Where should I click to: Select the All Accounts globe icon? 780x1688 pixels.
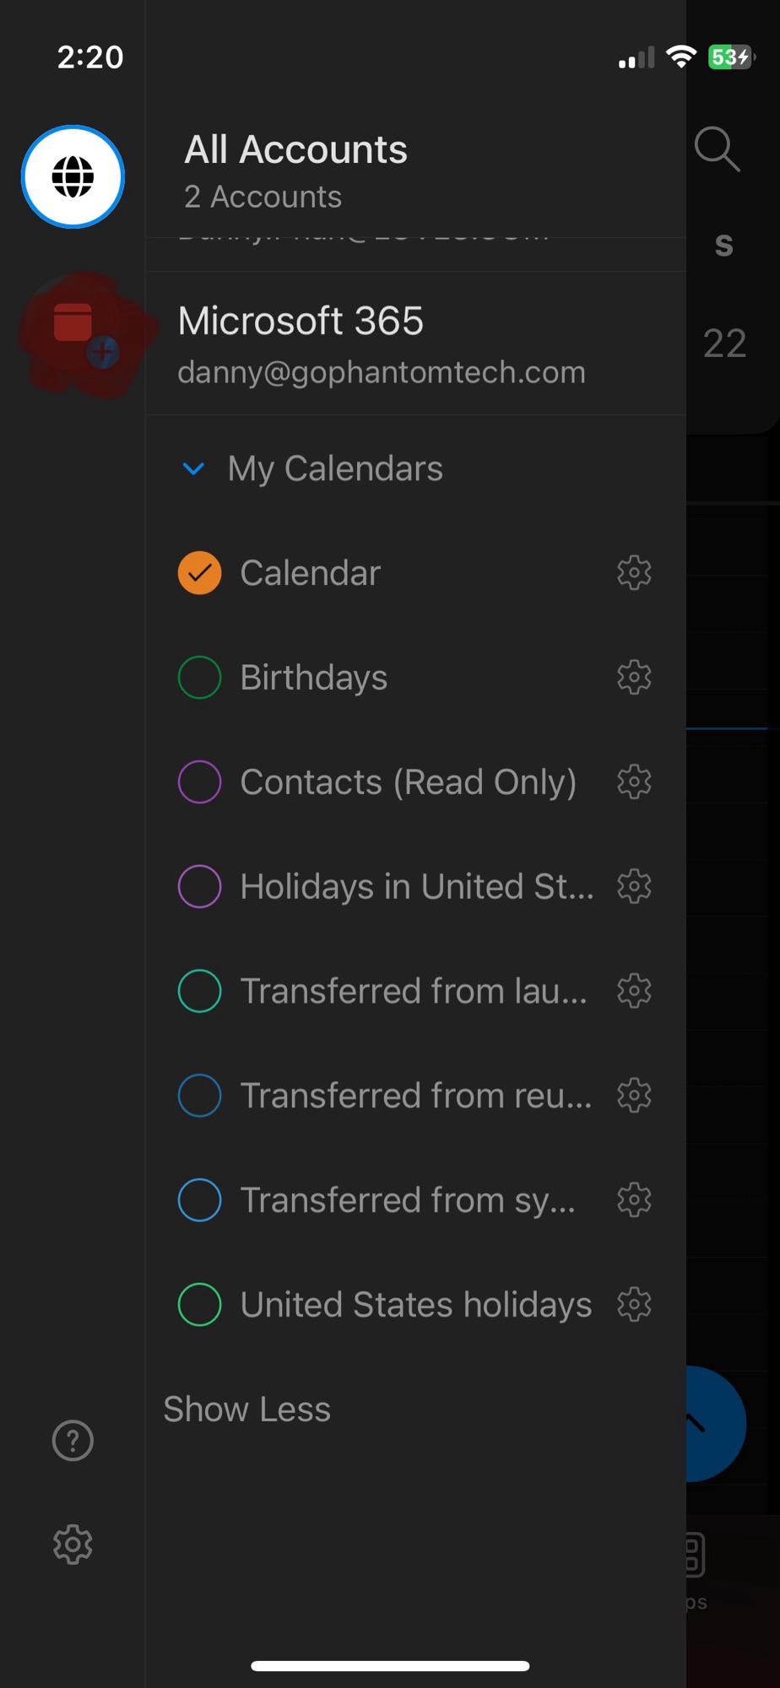[73, 176]
